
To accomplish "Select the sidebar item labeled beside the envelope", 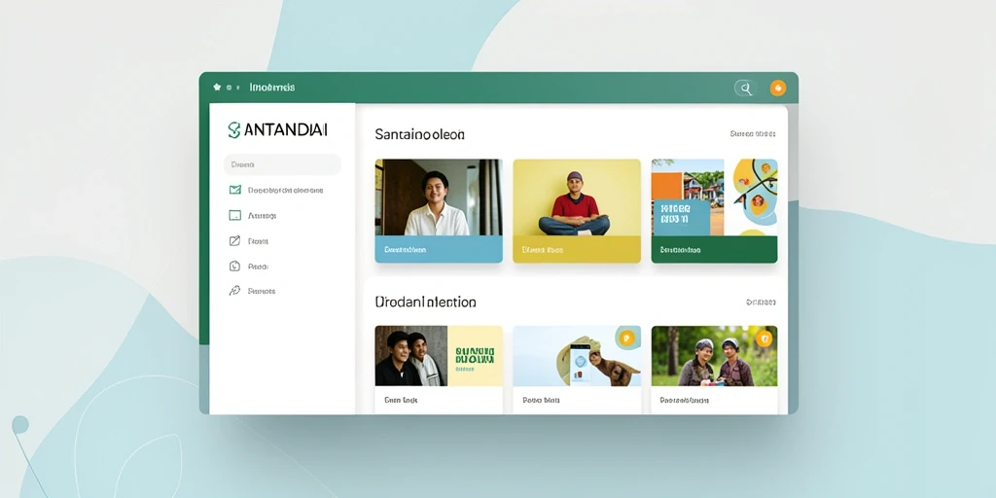I will pos(286,190).
